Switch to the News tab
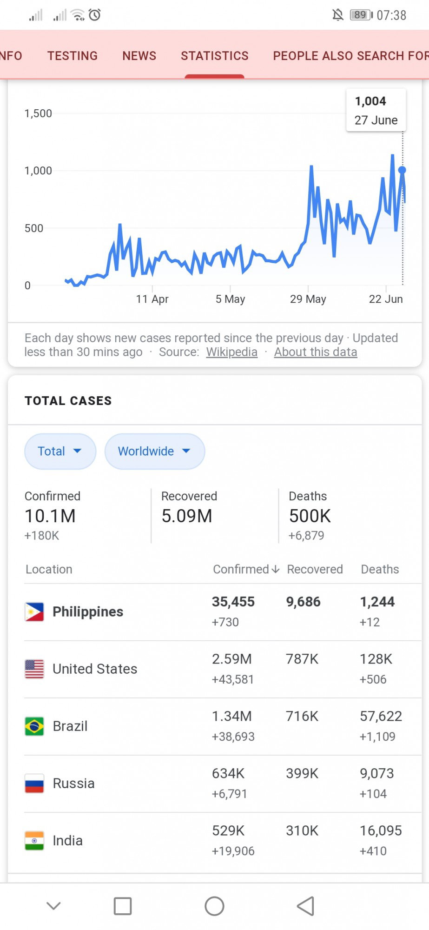 pyautogui.click(x=139, y=56)
